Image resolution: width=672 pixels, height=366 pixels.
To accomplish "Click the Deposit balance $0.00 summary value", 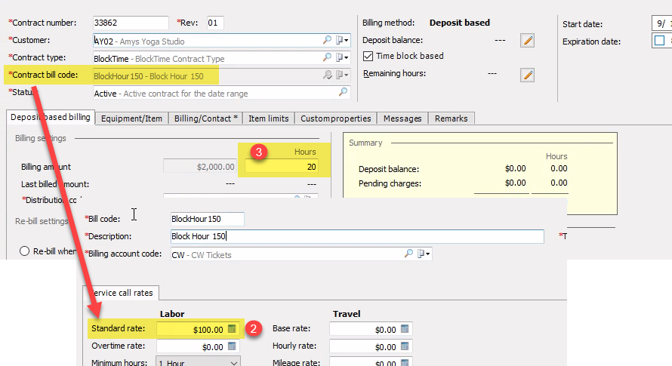I will click(x=515, y=168).
